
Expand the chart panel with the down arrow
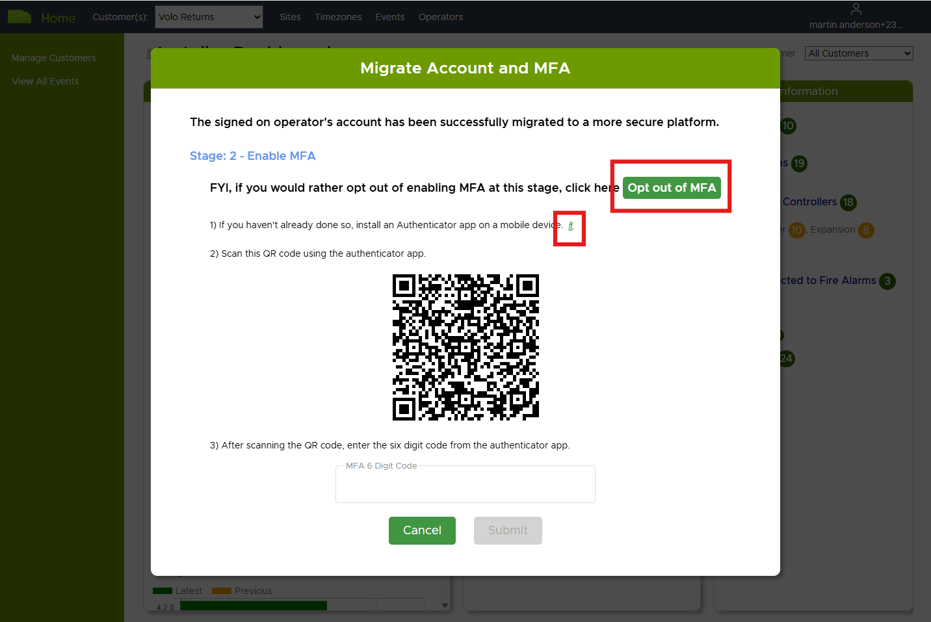445,604
